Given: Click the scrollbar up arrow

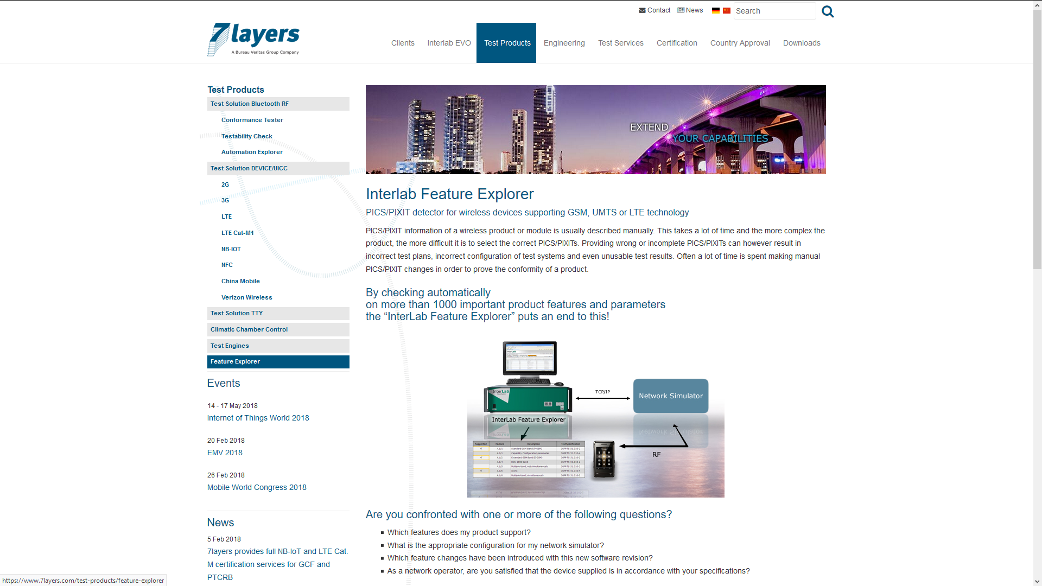Looking at the screenshot, I should pos(1037,4).
